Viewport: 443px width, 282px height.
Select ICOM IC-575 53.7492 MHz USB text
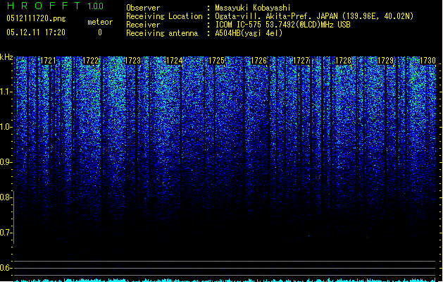282,25
